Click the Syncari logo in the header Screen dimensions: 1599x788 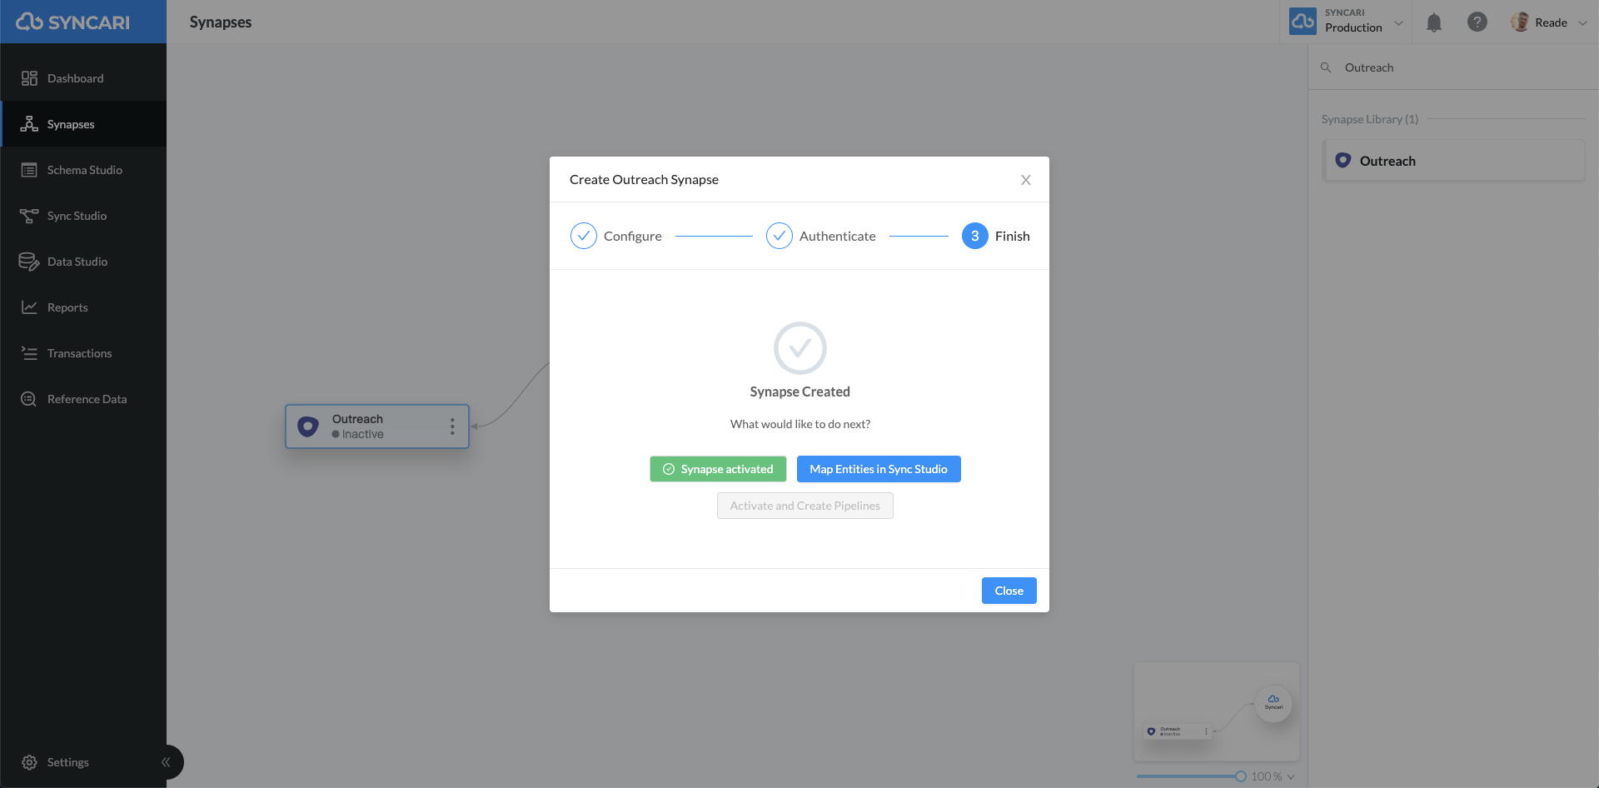point(73,22)
